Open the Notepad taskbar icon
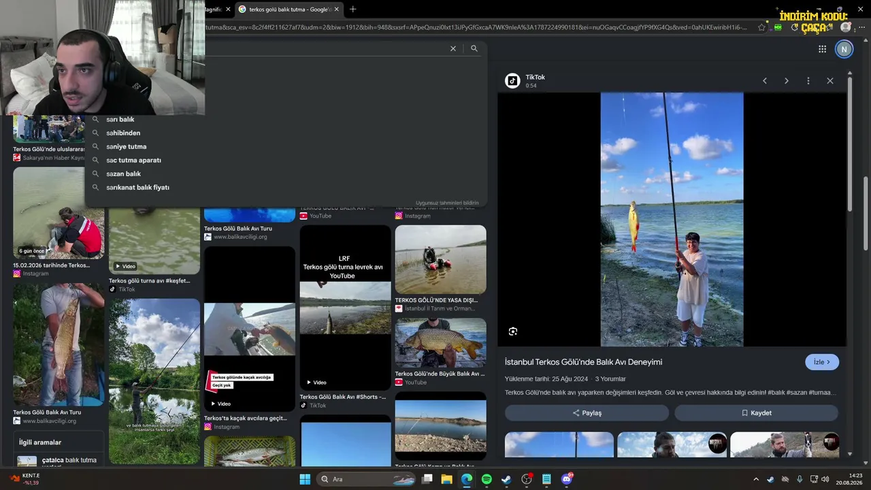The image size is (871, 490). click(546, 479)
